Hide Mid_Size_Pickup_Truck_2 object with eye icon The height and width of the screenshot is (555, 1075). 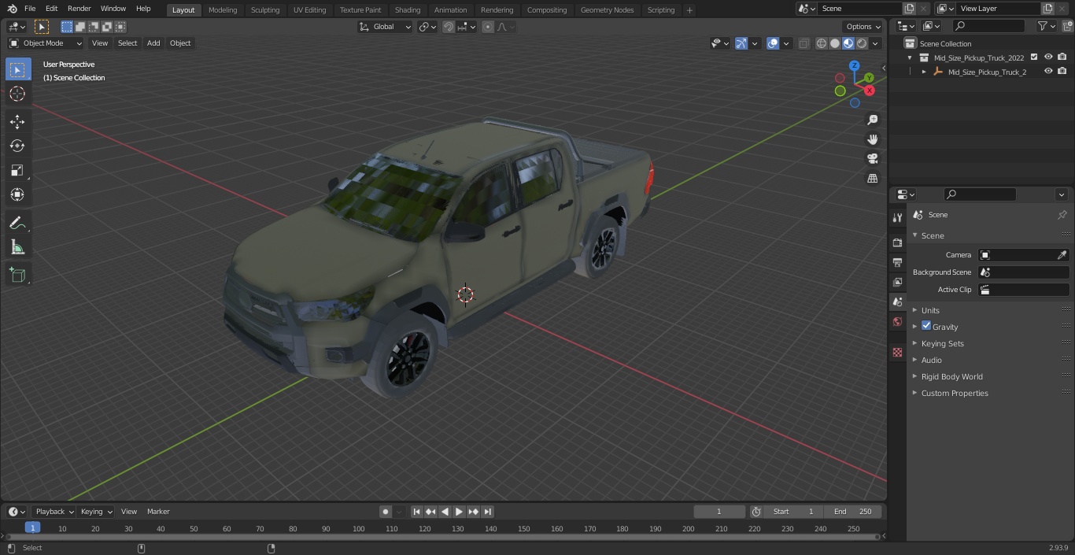[x=1048, y=72]
